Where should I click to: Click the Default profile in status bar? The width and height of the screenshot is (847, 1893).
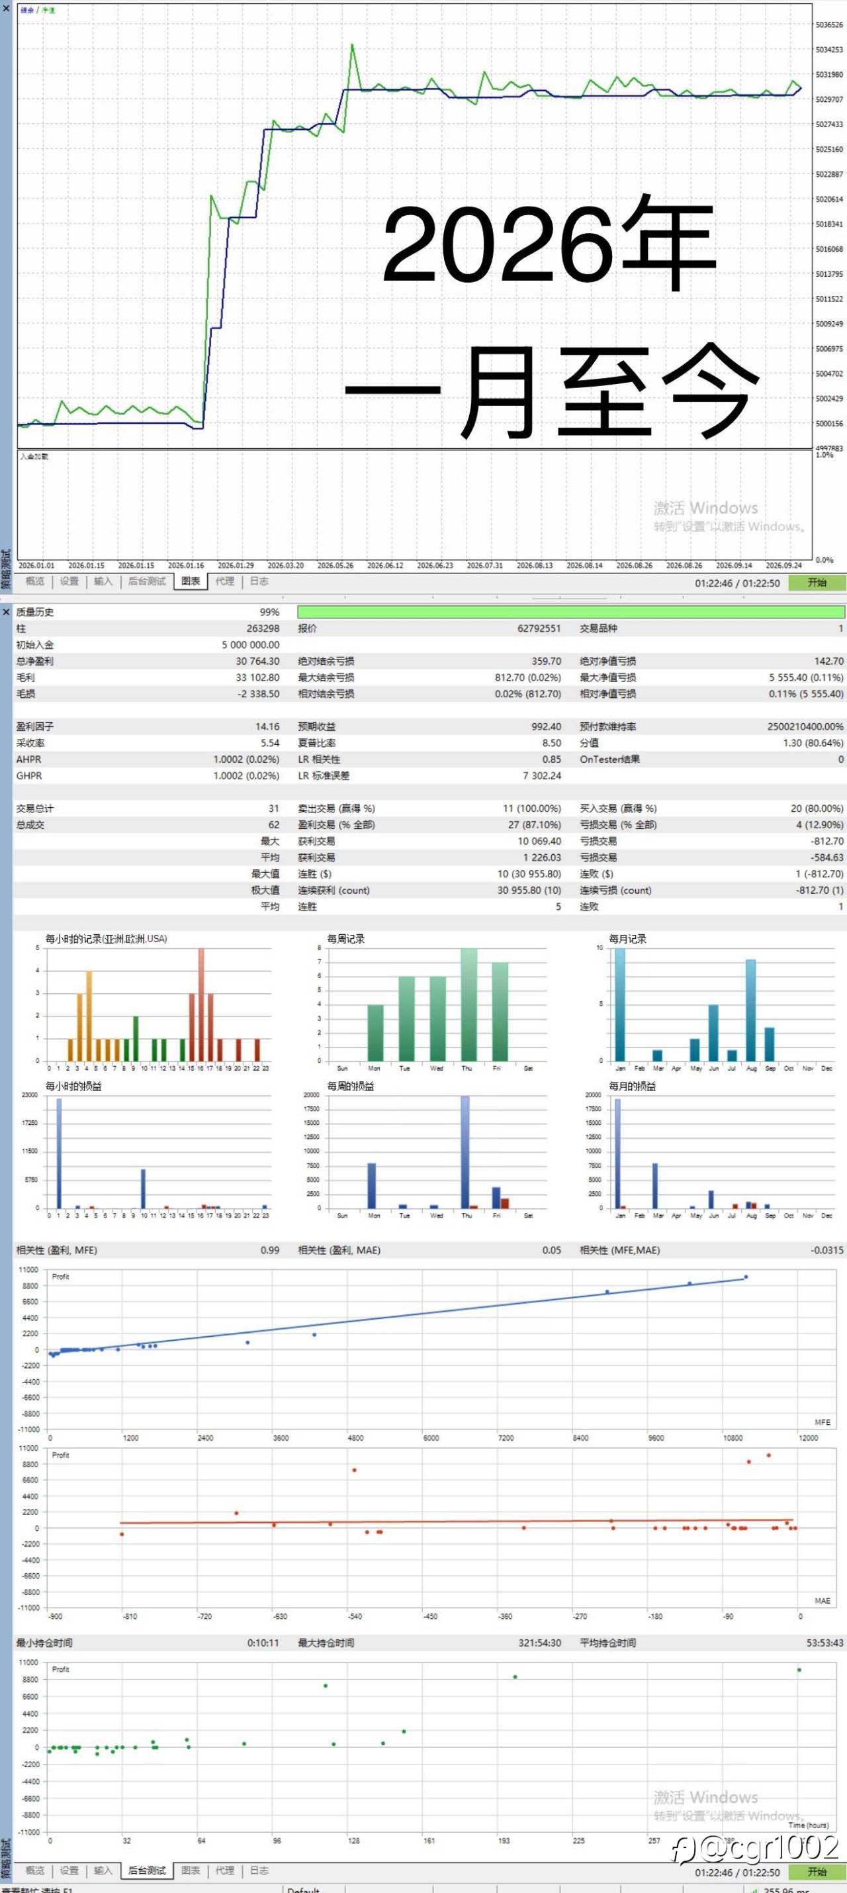click(x=303, y=1889)
